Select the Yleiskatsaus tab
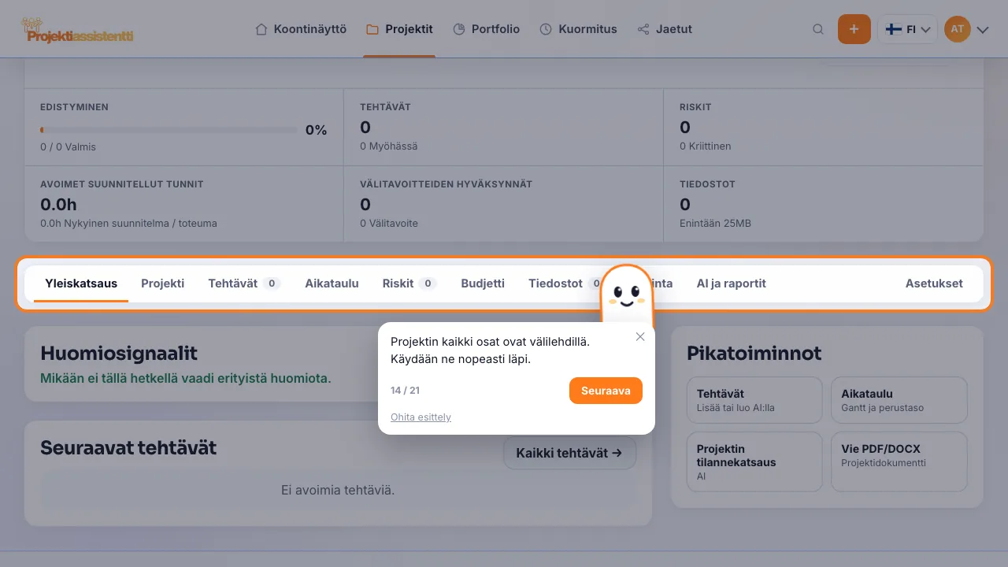Screen dimensions: 1008x567 pyautogui.click(x=81, y=283)
